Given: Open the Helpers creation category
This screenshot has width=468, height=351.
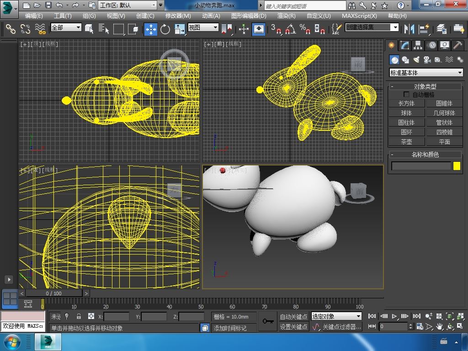Looking at the screenshot, I should 438,60.
